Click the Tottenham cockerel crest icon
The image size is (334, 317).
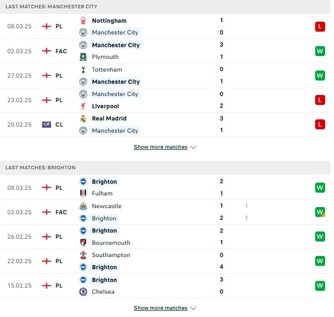(83, 69)
